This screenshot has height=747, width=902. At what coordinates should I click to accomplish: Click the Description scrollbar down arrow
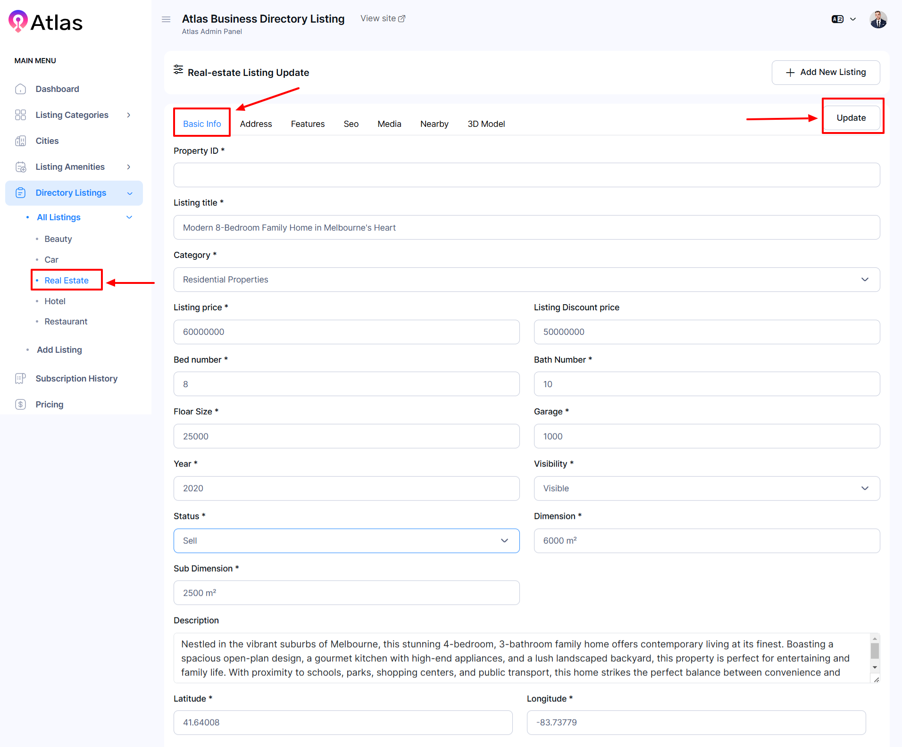click(875, 667)
